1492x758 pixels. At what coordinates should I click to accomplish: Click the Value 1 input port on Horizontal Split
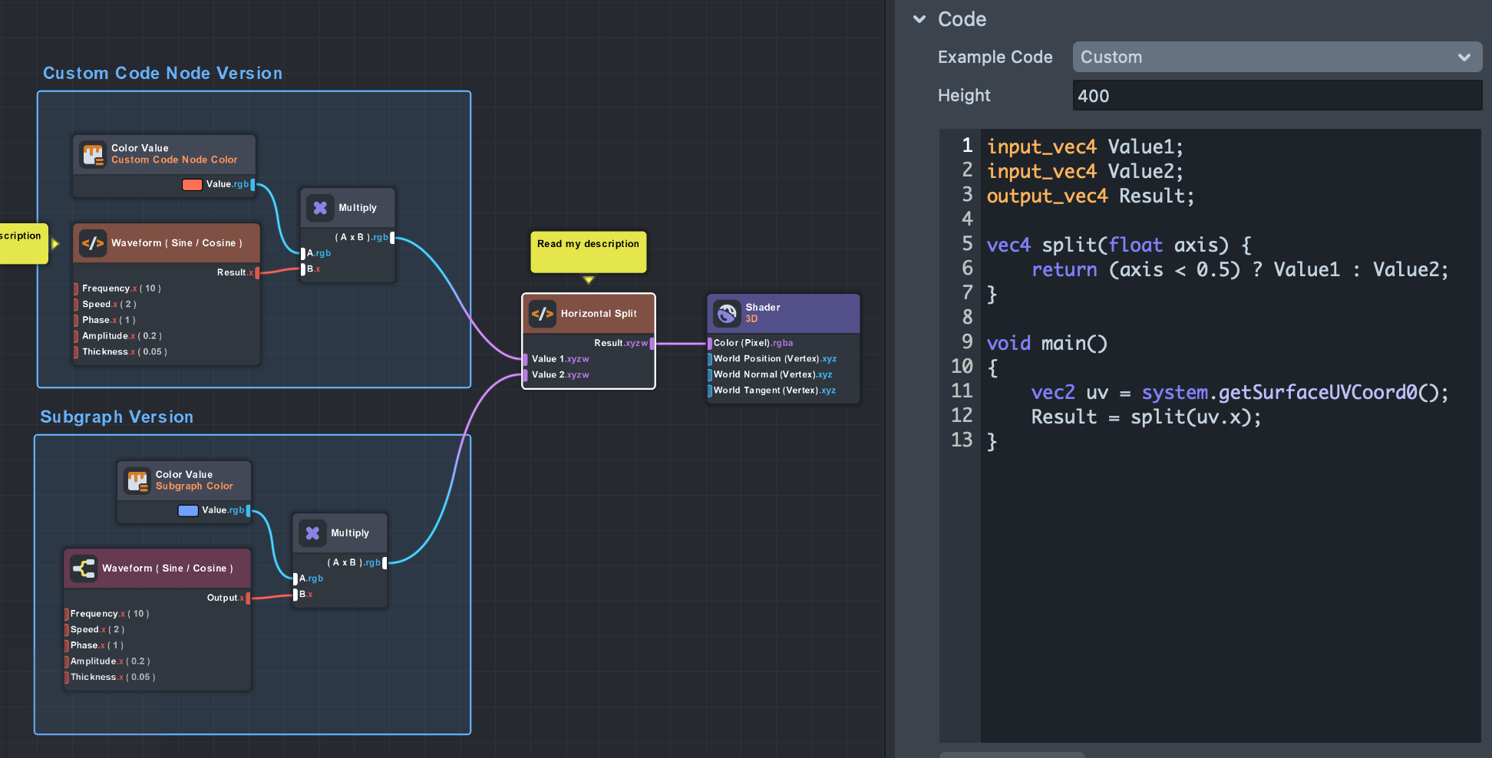pos(526,359)
